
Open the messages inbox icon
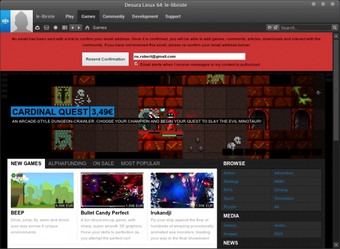(x=38, y=27)
